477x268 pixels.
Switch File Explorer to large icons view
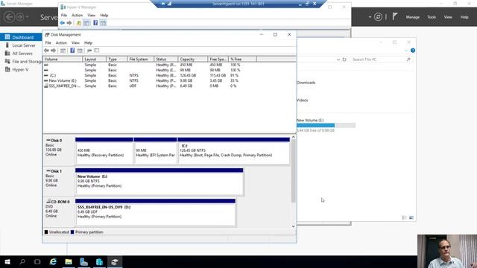pos(411,217)
